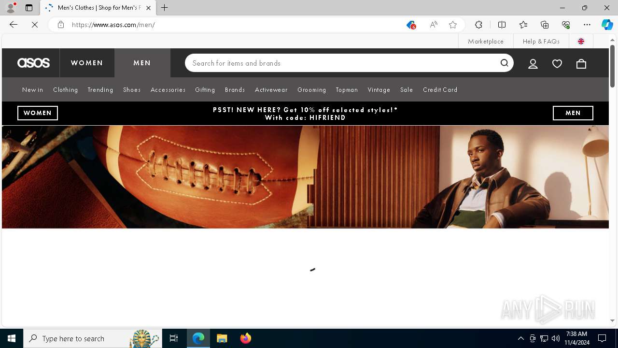Viewport: 618px width, 348px height.
Task: Open the Accessories menu
Action: pyautogui.click(x=168, y=90)
